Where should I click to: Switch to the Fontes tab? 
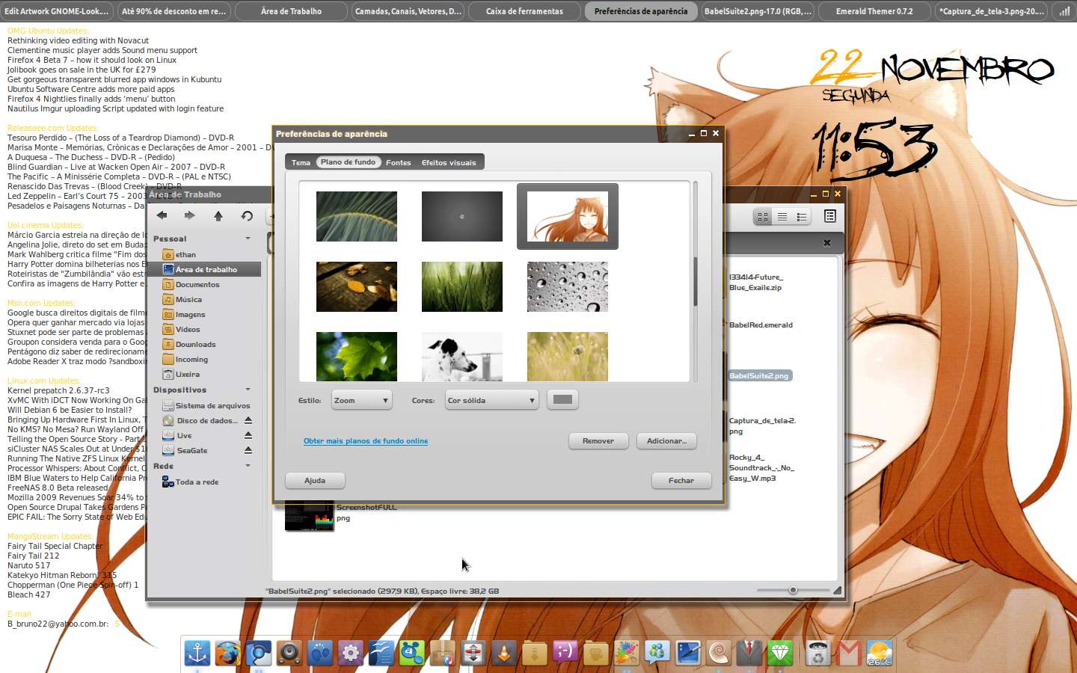click(x=399, y=162)
